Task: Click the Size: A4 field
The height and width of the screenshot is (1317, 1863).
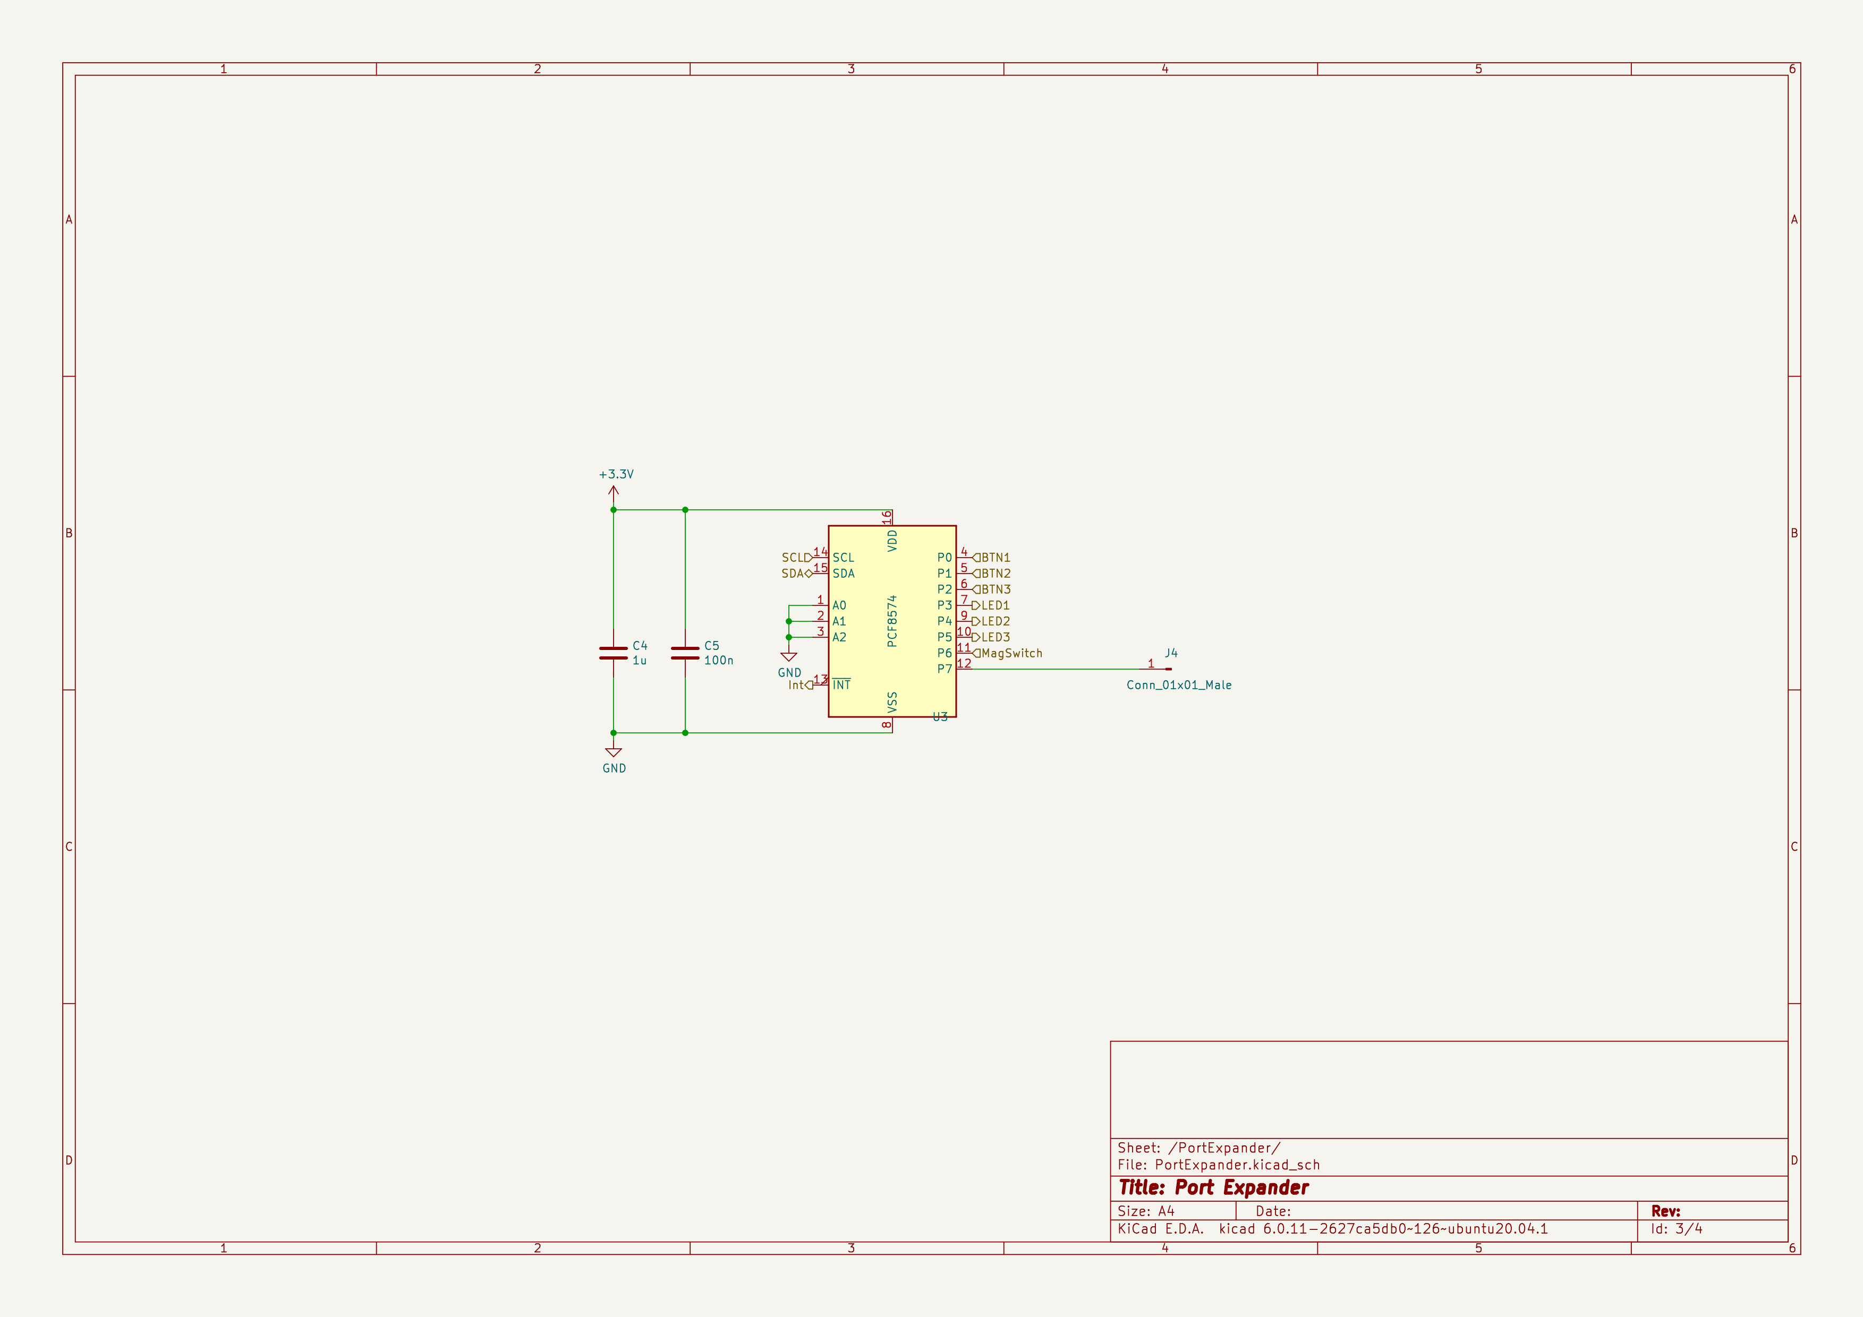Action: pyautogui.click(x=1146, y=1211)
